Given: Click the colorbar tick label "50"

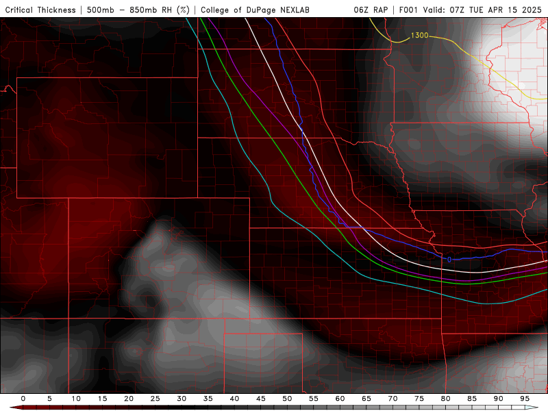Looking at the screenshot, I should coord(287,399).
